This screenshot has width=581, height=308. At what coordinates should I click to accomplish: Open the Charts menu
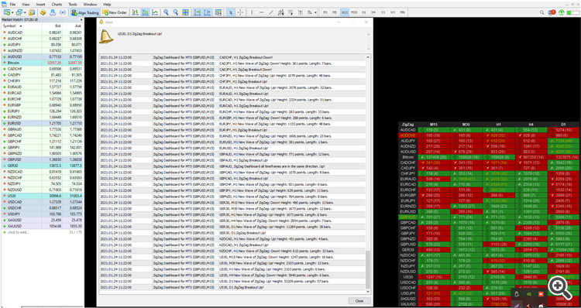pos(57,5)
